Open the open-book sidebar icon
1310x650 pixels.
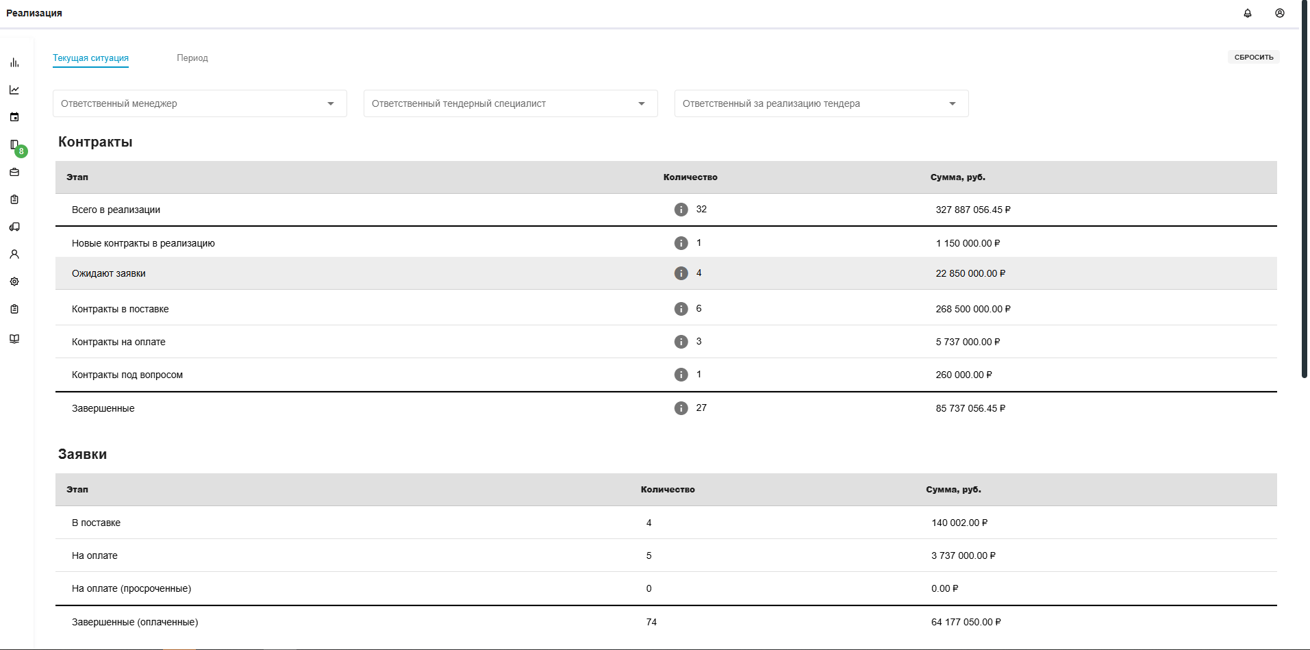pyautogui.click(x=14, y=338)
